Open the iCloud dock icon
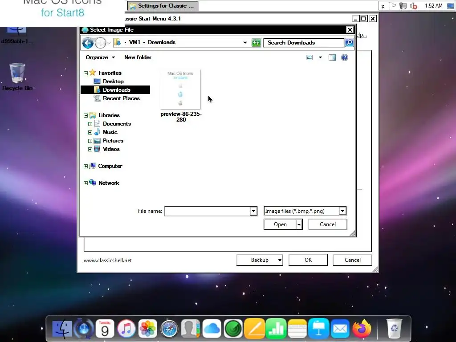 coord(212,329)
